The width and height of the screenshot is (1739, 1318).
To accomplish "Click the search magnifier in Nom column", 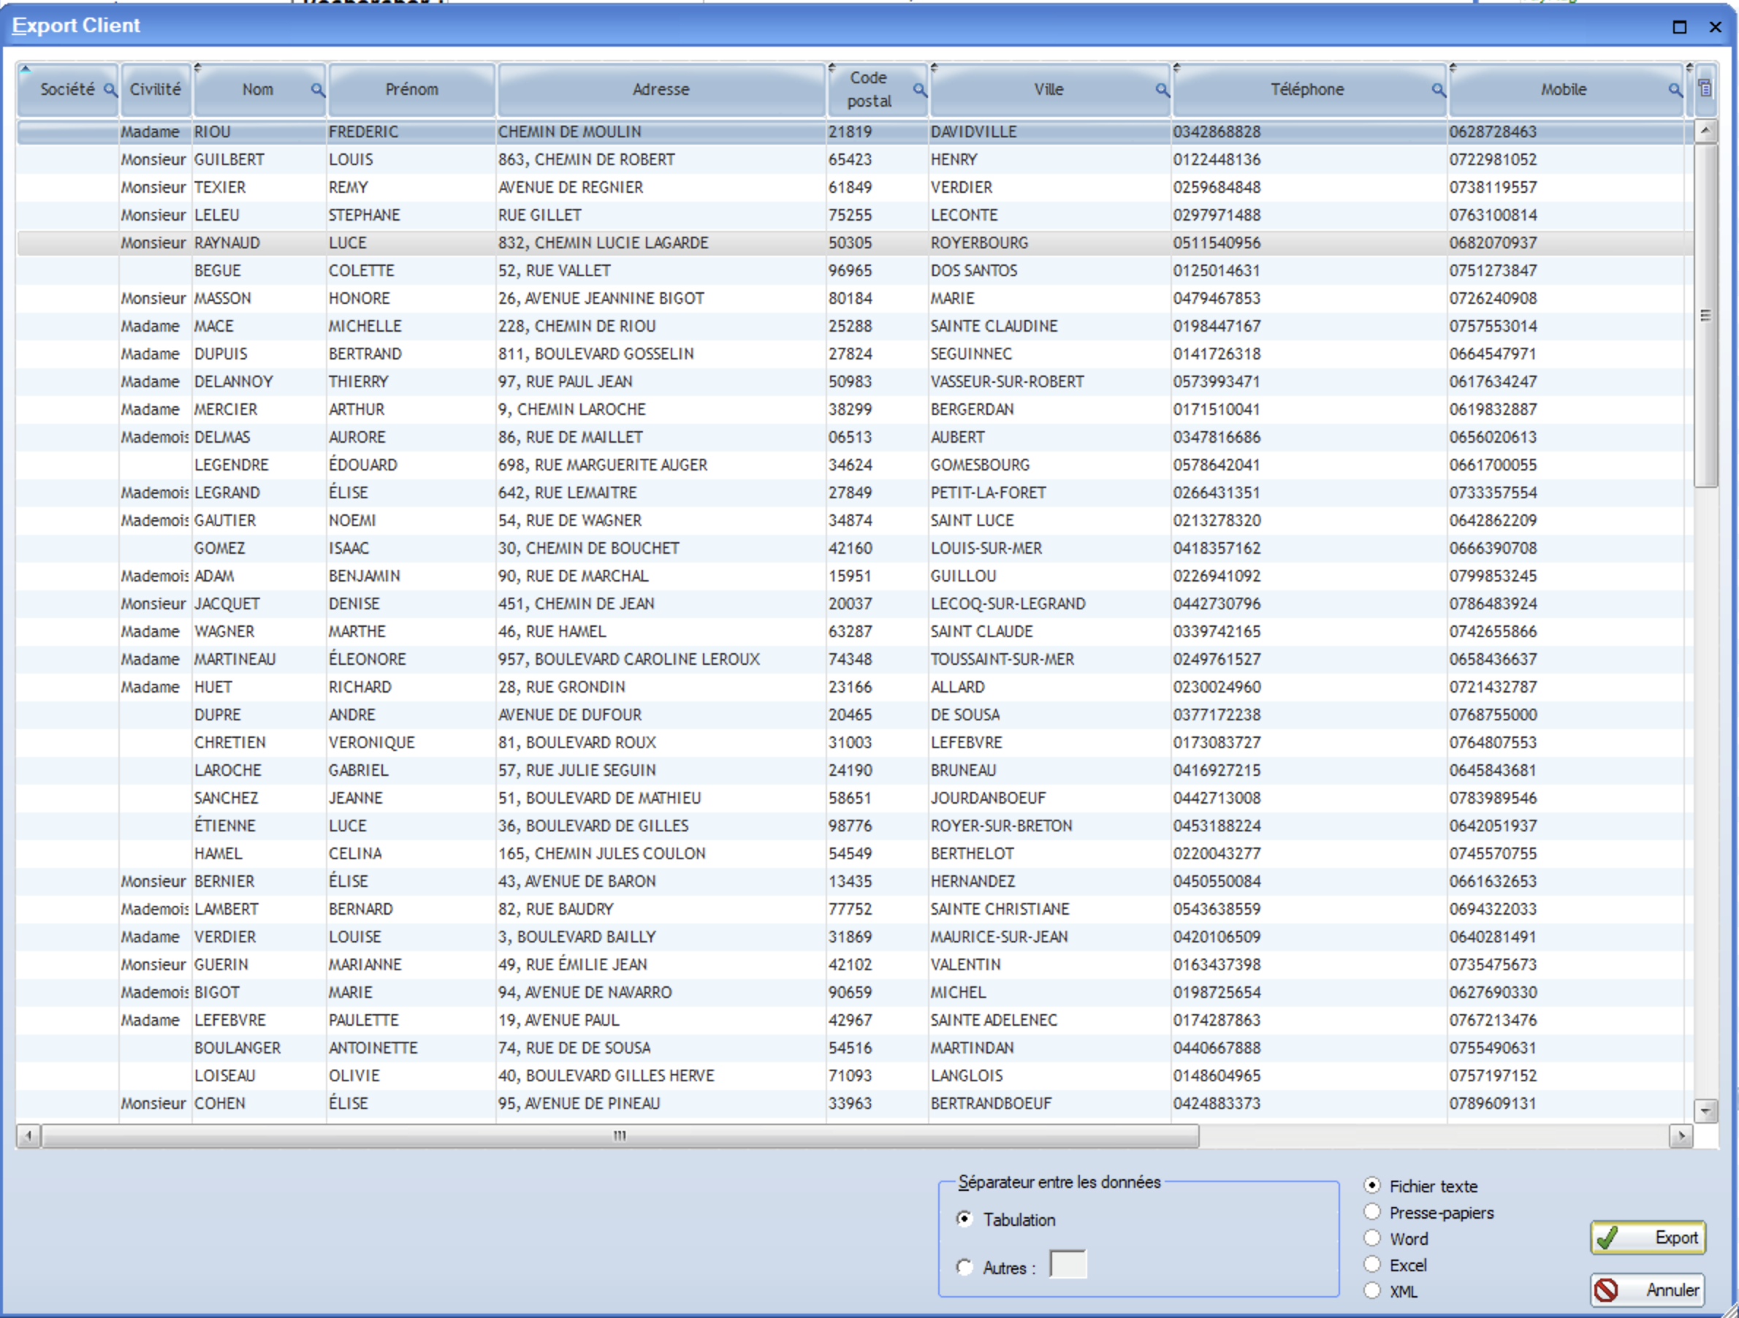I will pyautogui.click(x=318, y=90).
